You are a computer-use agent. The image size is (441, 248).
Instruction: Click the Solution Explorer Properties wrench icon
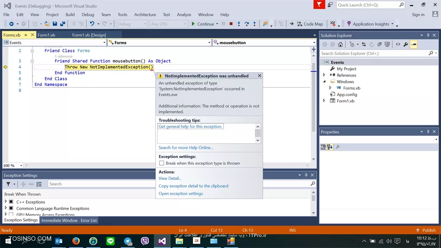tap(406, 44)
